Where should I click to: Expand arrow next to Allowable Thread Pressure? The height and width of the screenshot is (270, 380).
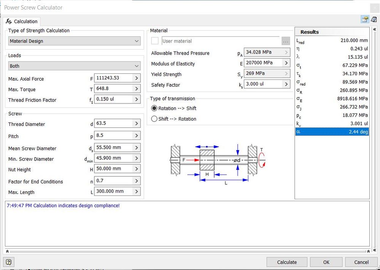click(x=286, y=52)
